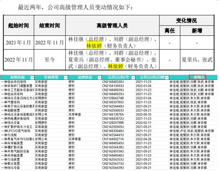Click the 变化情况 header cell
The image size is (219, 171).
[186, 20]
